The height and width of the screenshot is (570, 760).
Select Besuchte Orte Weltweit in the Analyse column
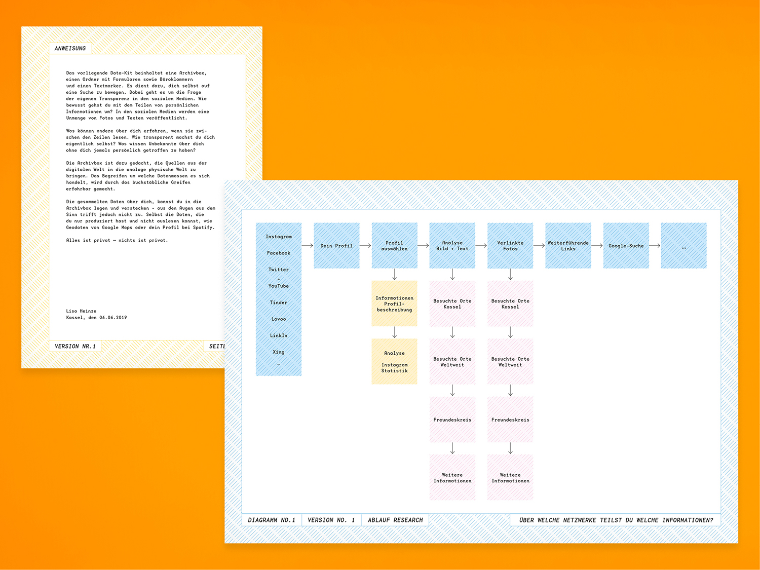pos(452,362)
